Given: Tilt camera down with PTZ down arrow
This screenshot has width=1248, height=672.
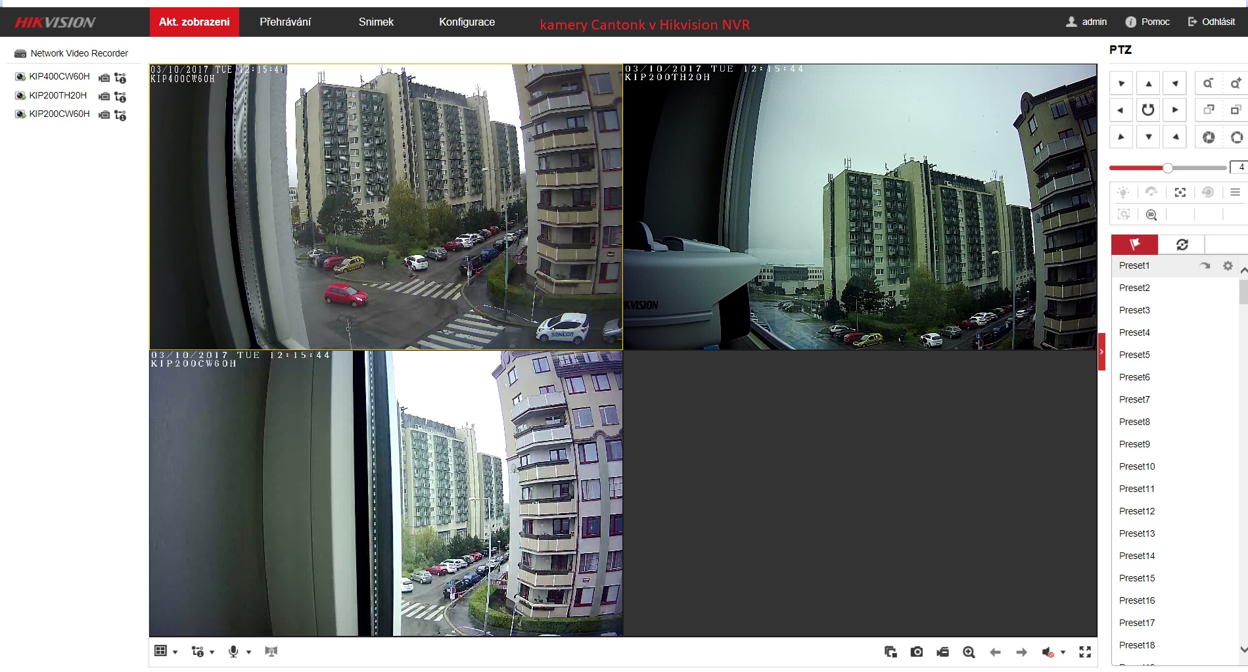Looking at the screenshot, I should pyautogui.click(x=1148, y=137).
